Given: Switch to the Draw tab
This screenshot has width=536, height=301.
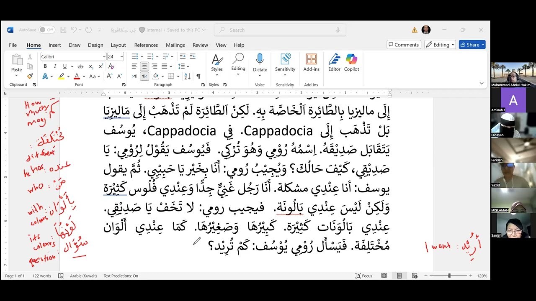Looking at the screenshot, I should pos(75,45).
